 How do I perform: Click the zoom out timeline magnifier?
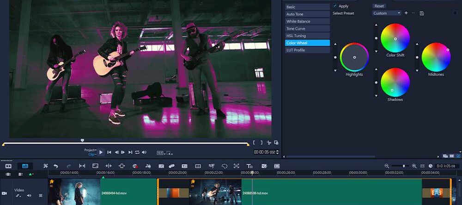[x=387, y=166]
